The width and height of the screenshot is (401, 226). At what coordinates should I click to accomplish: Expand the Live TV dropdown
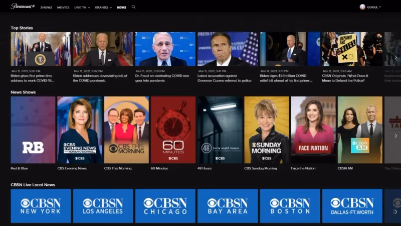[x=82, y=8]
